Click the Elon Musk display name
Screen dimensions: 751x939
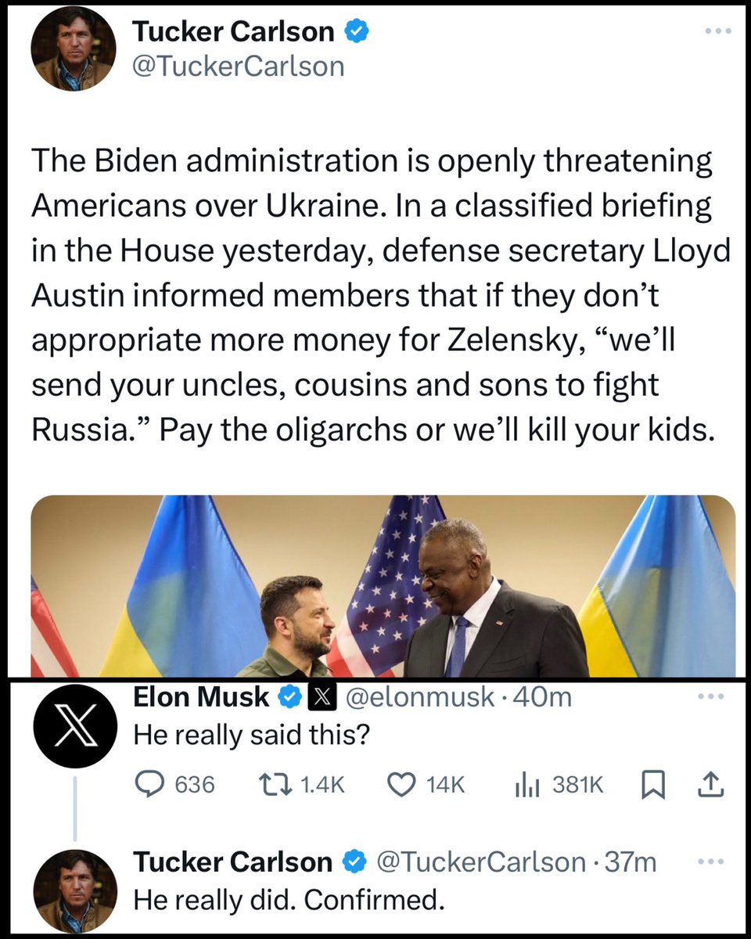[x=202, y=698]
